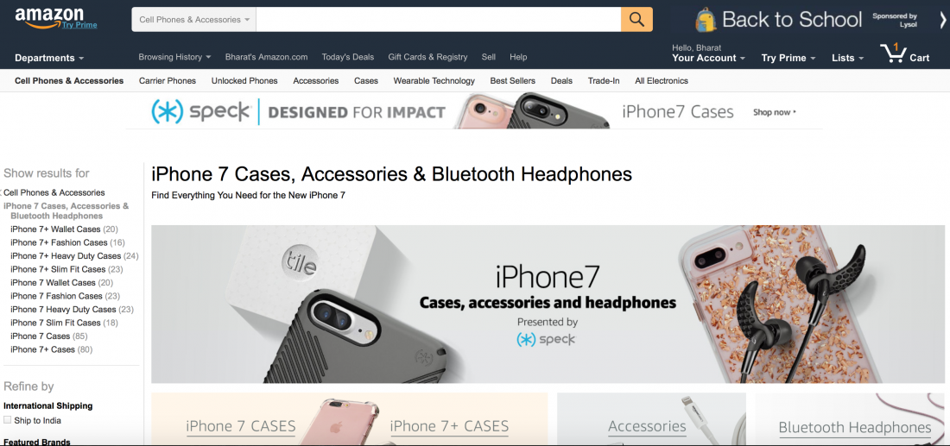Select the Unlocked Phones tab
The width and height of the screenshot is (950, 446).
(244, 80)
